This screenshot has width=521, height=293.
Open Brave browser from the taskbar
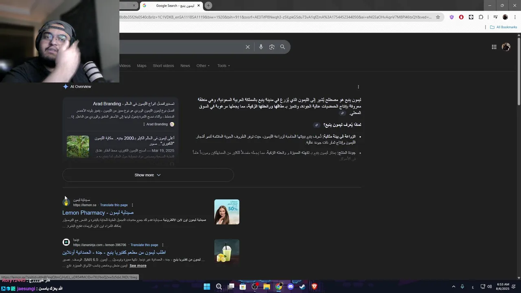click(x=315, y=286)
